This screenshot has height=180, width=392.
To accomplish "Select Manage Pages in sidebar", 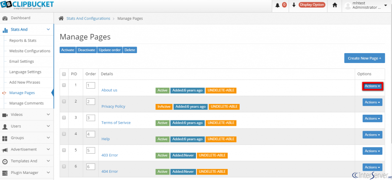I will click(x=22, y=93).
